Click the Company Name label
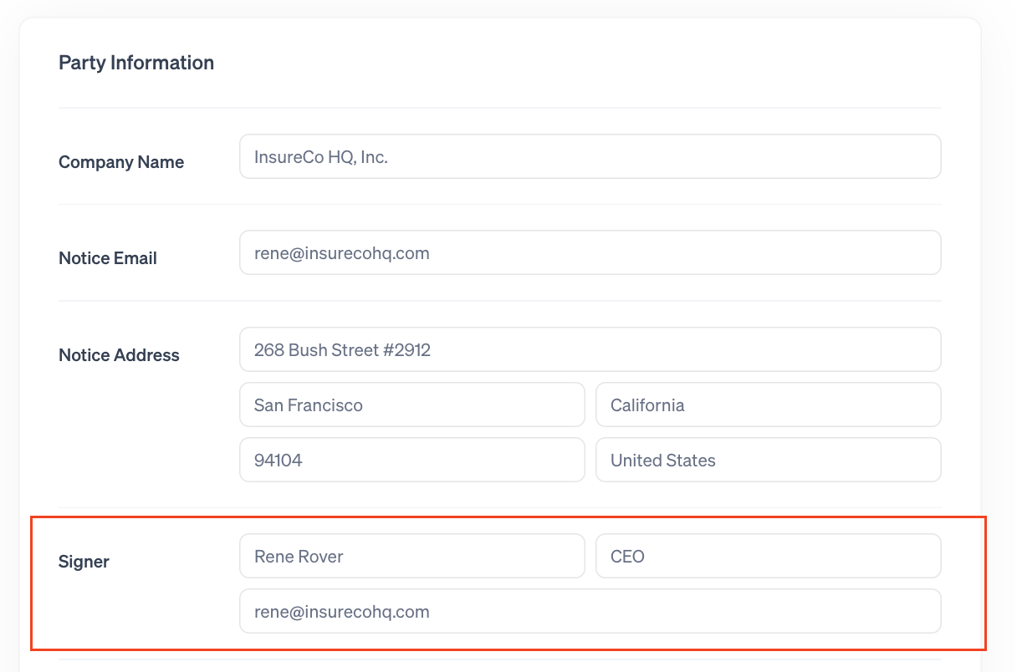1017x672 pixels. coord(121,162)
